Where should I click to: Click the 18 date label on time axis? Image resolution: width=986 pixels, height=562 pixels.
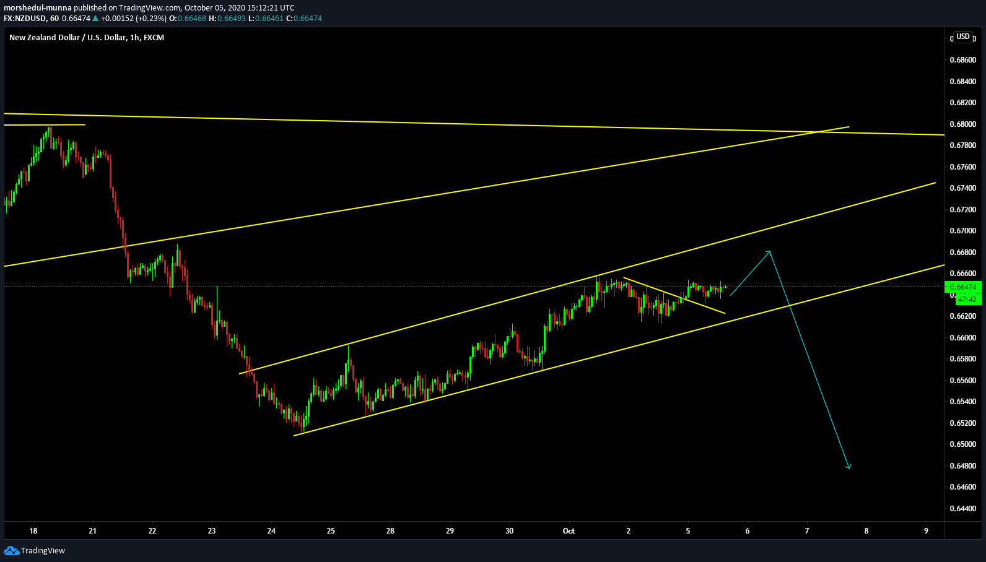coord(33,531)
